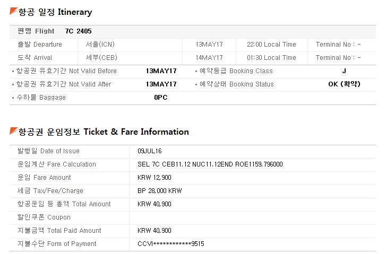The width and height of the screenshot is (386, 254).
Task: Click the booking status OK (확약)
Action: pos(344,84)
